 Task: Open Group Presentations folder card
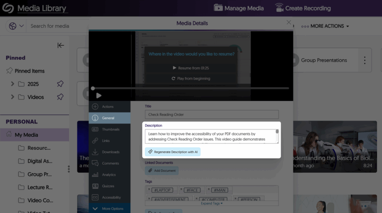324,60
